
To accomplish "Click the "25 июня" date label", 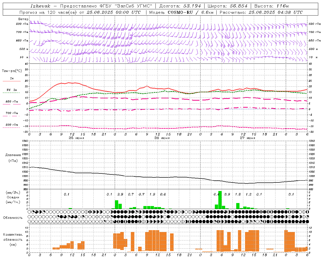I will (x=76, y=138).
